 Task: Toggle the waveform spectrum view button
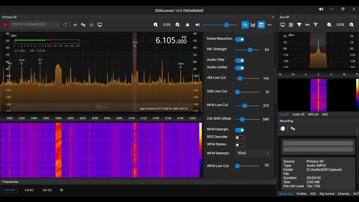pos(245,25)
